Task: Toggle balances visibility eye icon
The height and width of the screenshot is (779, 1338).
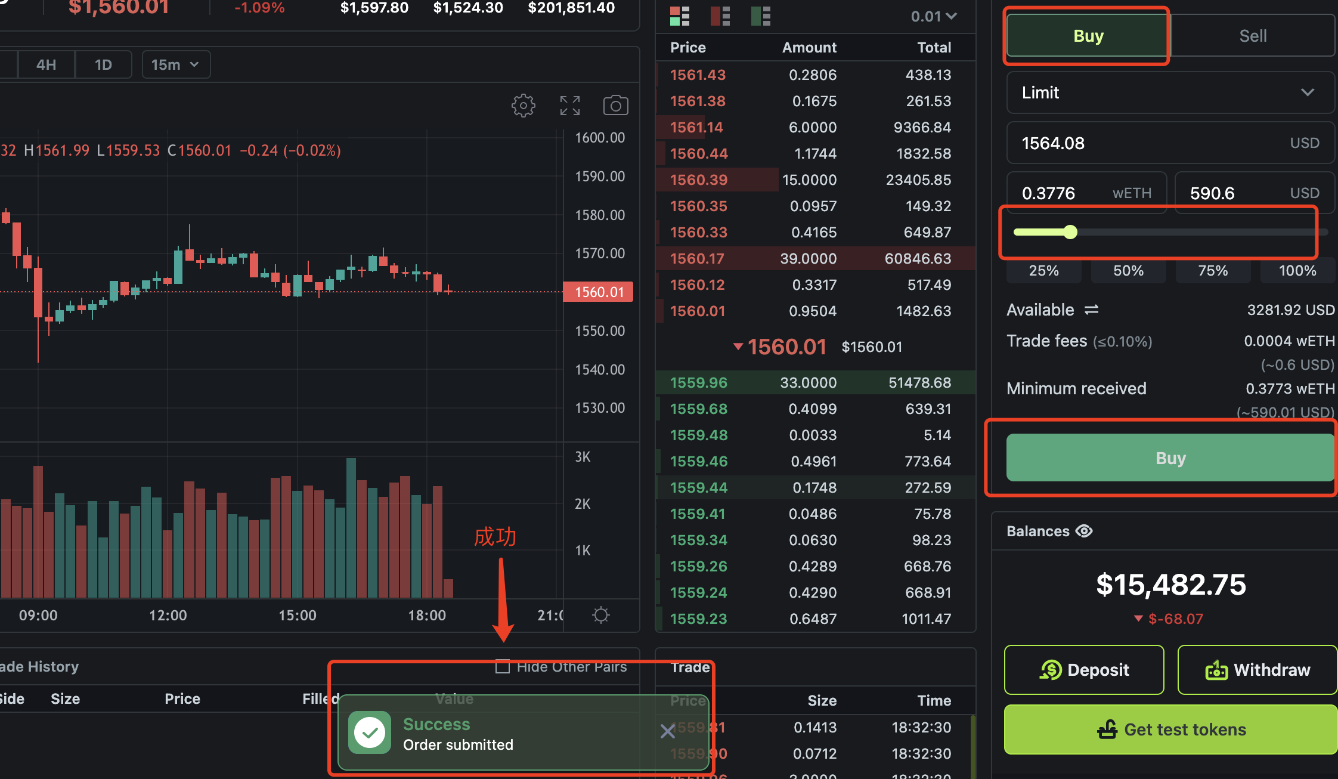Action: pos(1084,531)
